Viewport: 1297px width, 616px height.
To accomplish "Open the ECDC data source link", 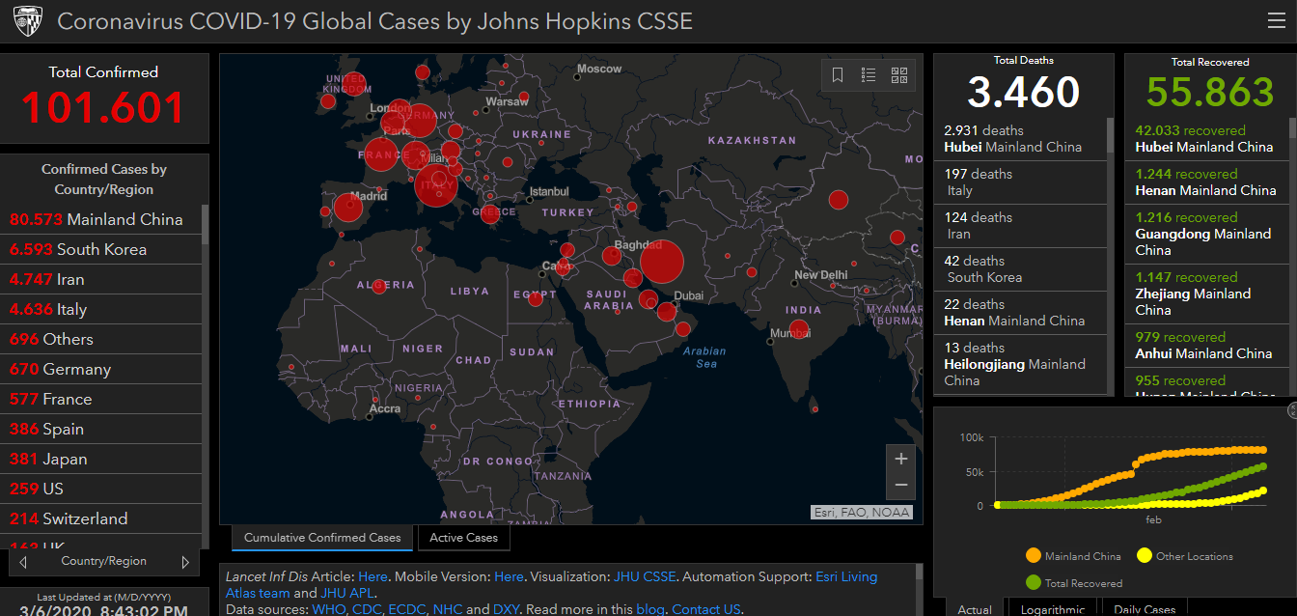I will [407, 609].
